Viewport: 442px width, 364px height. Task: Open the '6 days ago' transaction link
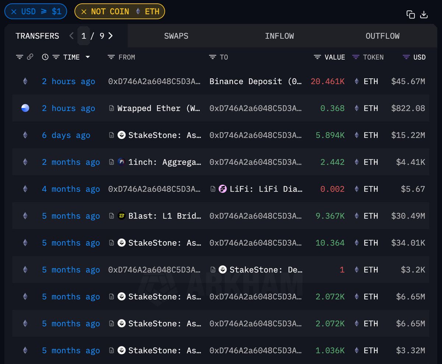(x=66, y=135)
